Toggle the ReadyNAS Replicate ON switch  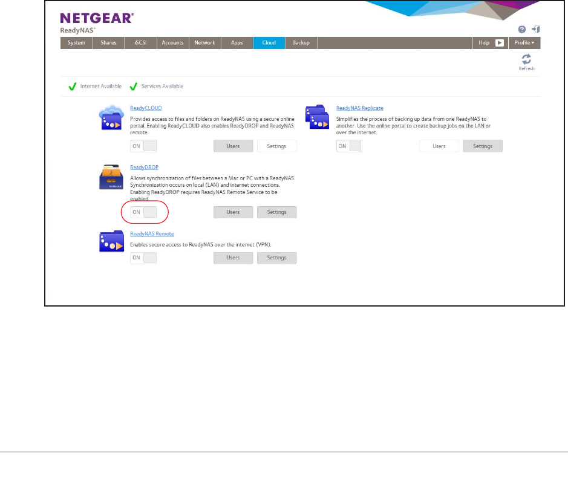click(349, 146)
